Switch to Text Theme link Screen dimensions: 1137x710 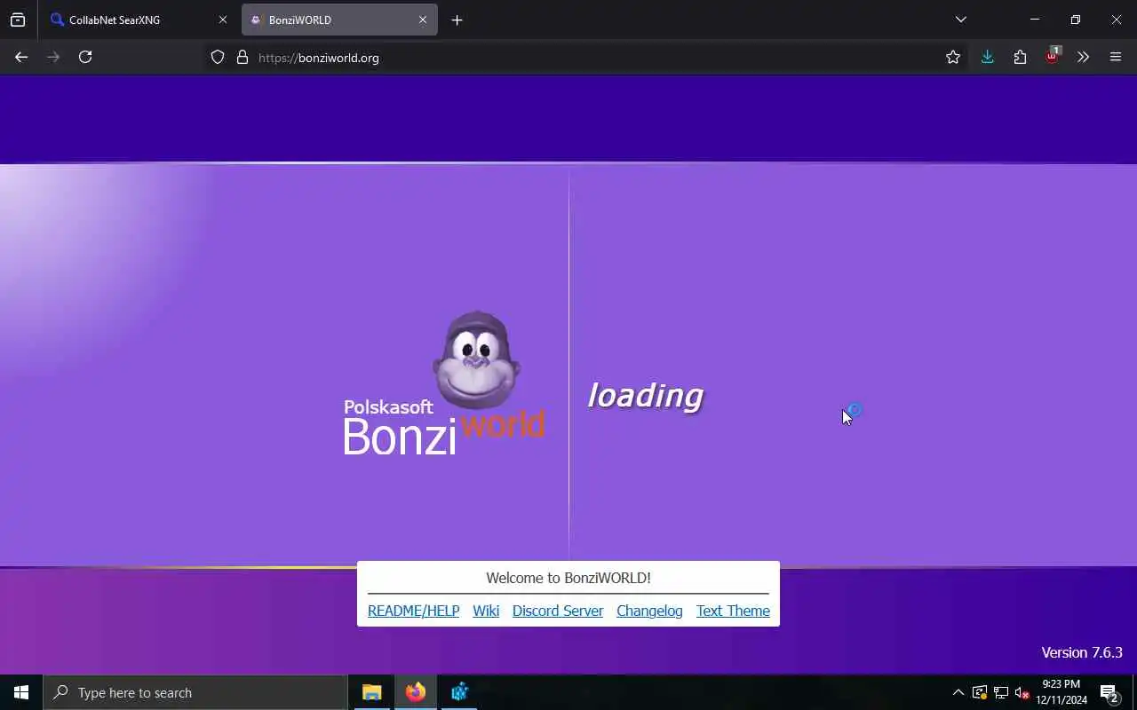[733, 611]
